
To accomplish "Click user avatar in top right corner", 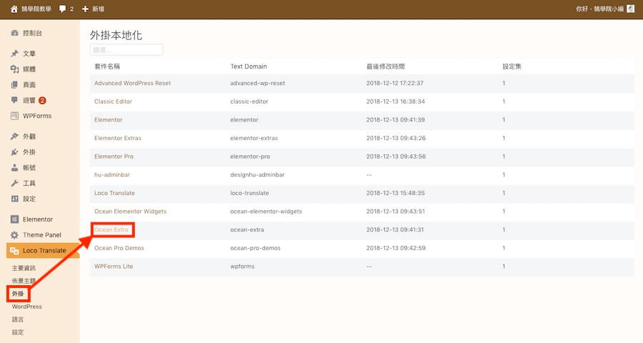I will [631, 9].
